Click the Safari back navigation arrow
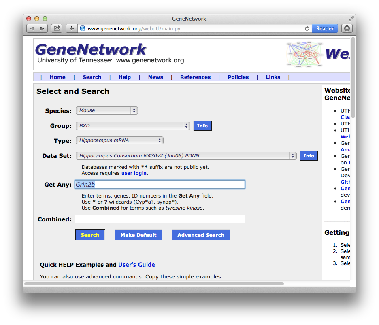The width and height of the screenshot is (379, 325). (x=32, y=28)
